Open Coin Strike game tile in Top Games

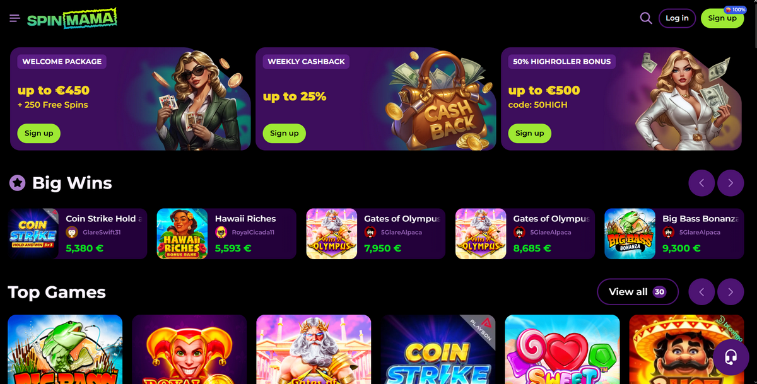tap(438, 349)
